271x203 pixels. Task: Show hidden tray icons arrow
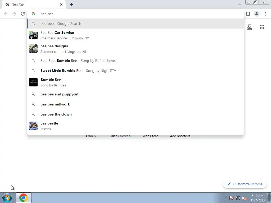(x=225, y=198)
